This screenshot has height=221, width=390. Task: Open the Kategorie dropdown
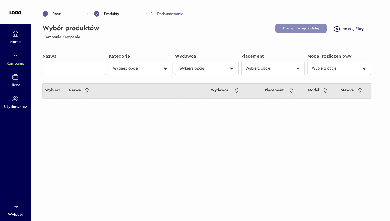[x=141, y=68]
